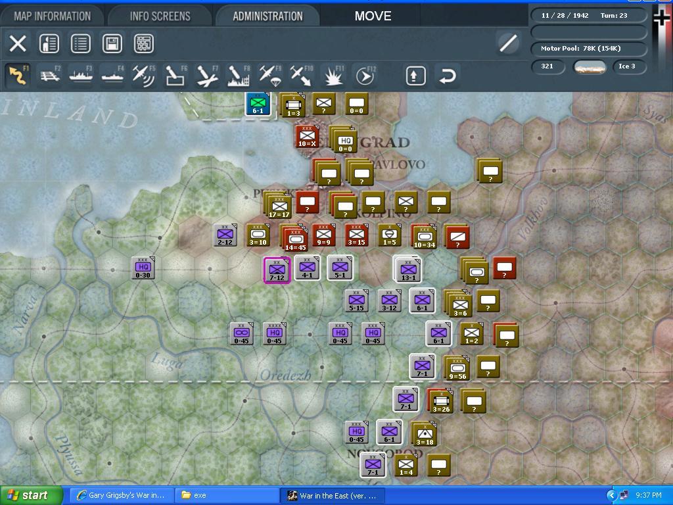Select Air transfer mode (F10)
The height and width of the screenshot is (505, 673).
click(x=301, y=75)
